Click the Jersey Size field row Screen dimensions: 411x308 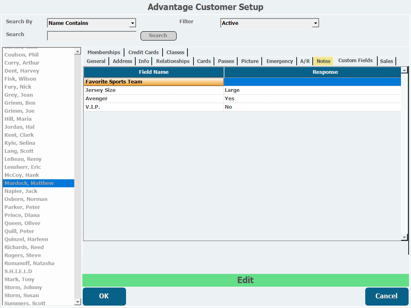point(242,90)
